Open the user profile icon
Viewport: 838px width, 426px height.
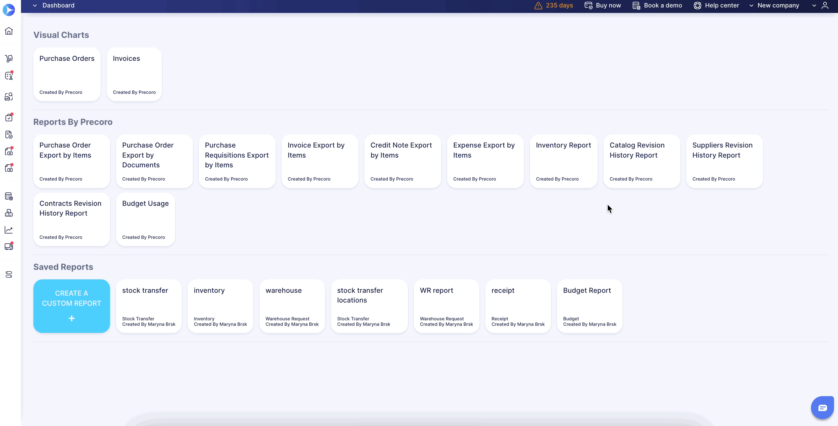pos(825,5)
